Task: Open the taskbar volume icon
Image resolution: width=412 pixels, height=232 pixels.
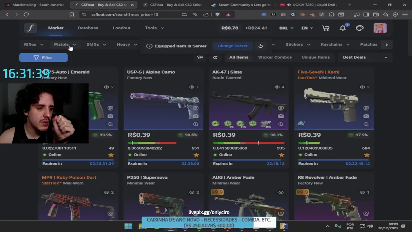Action: (370, 226)
